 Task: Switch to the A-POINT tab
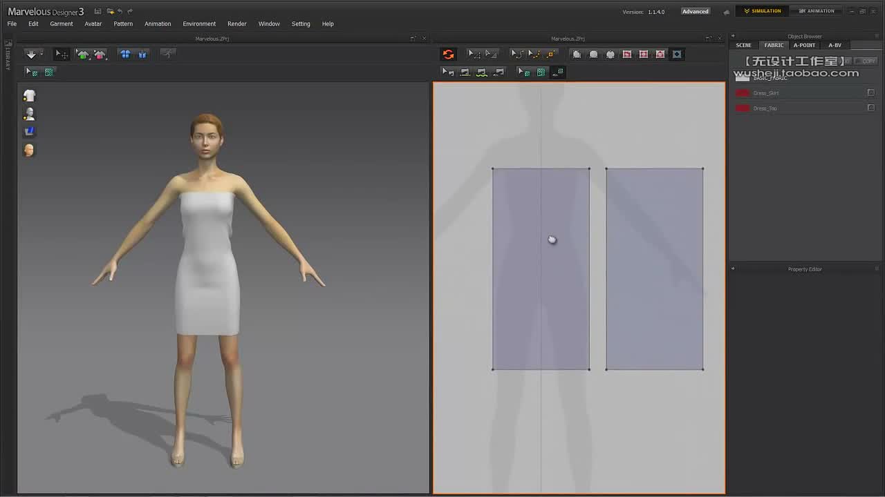[804, 45]
